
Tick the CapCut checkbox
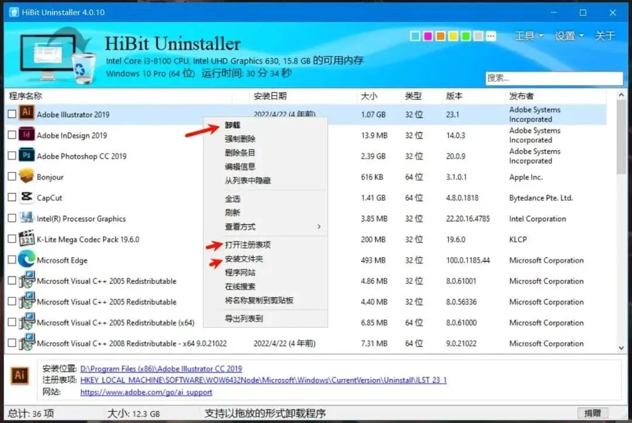point(12,197)
